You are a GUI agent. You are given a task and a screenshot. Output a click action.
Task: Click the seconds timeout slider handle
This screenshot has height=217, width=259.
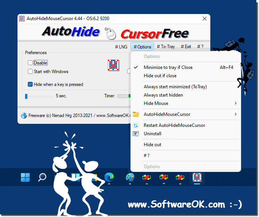[26, 96]
